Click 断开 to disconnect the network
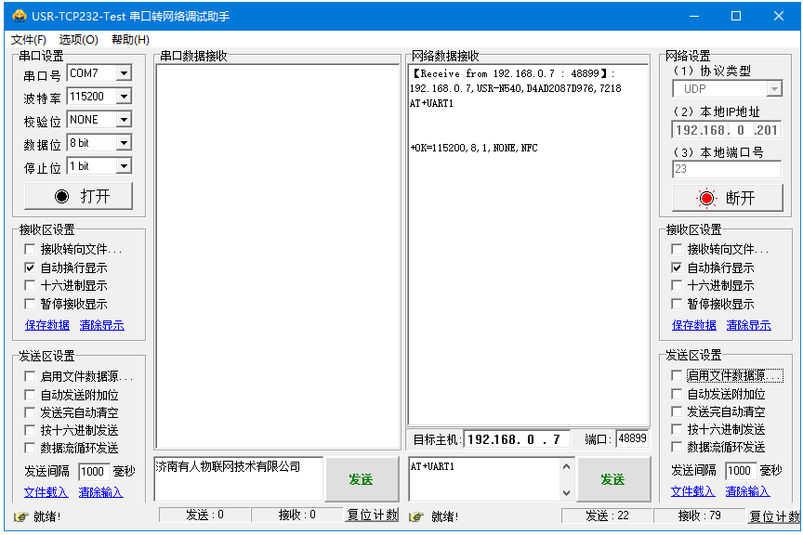This screenshot has height=535, width=803. point(727,198)
